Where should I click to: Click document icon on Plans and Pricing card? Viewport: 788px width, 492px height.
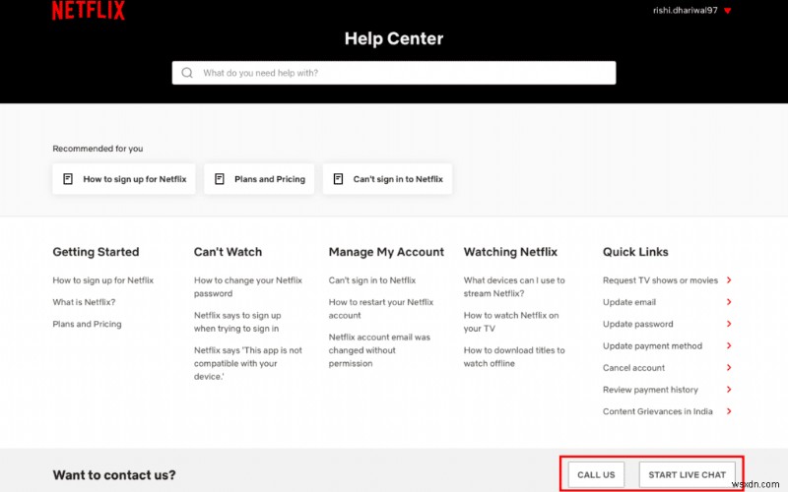[x=220, y=179]
